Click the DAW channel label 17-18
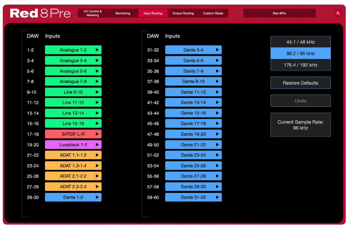 click(x=33, y=134)
